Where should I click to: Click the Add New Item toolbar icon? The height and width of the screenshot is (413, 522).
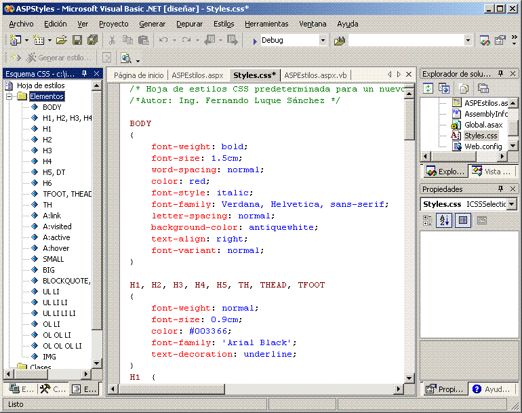click(39, 40)
